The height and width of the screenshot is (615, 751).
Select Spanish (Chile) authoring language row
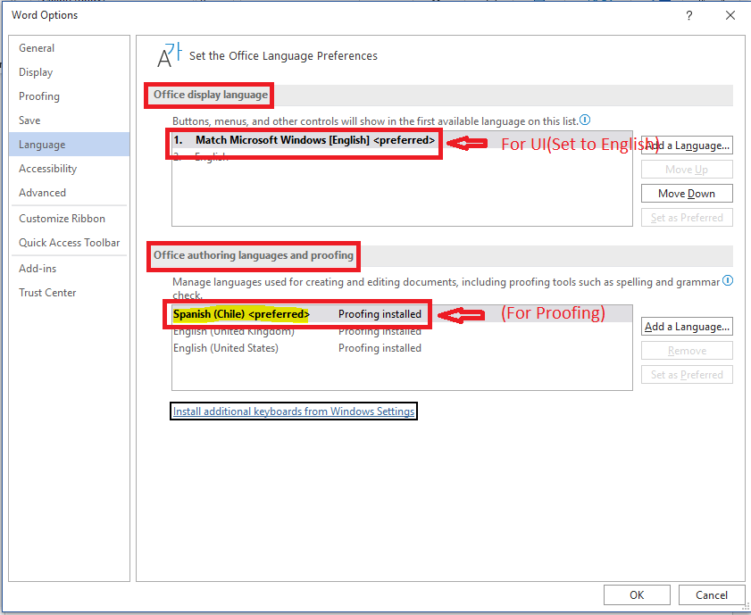(x=402, y=314)
